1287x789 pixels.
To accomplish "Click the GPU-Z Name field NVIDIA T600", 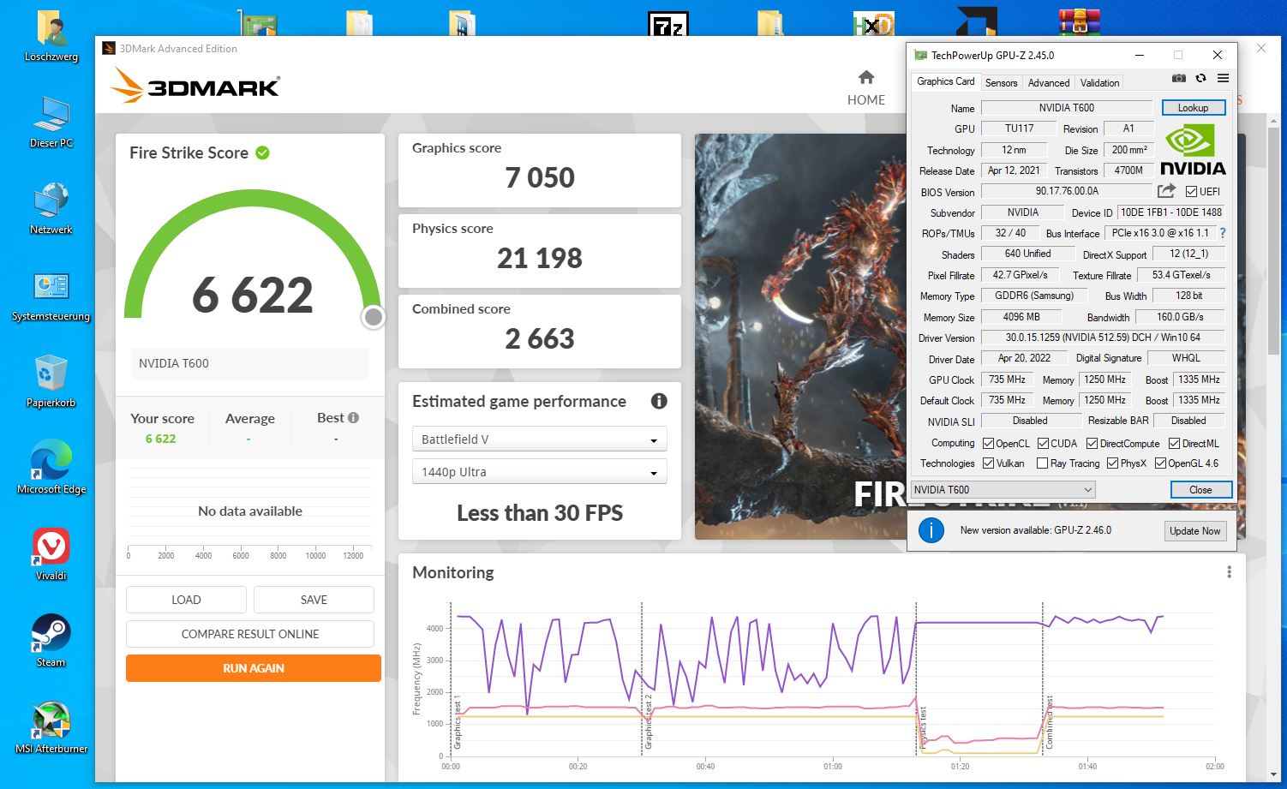I will 1067,108.
